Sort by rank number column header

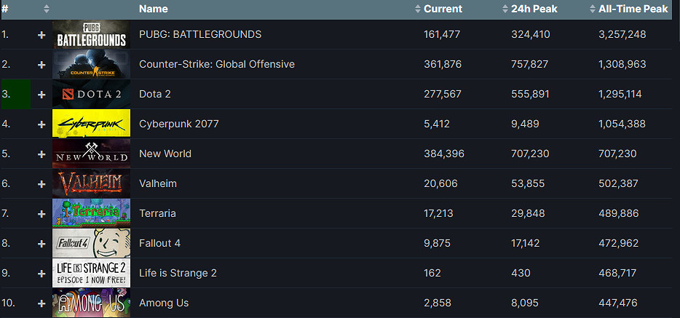coord(5,9)
